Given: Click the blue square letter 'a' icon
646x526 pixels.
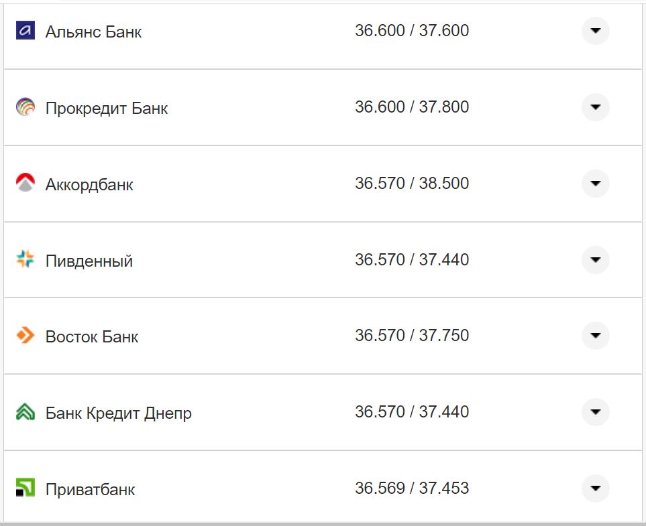Looking at the screenshot, I should pos(25,30).
